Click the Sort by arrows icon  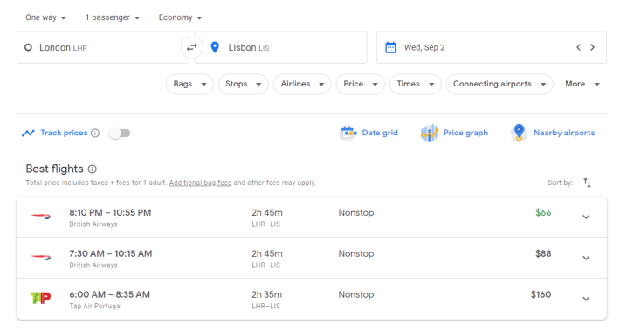point(587,183)
